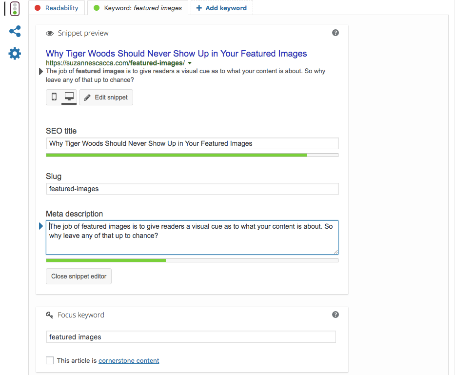Image resolution: width=455 pixels, height=375 pixels.
Task: Click the SEO title length progress bar
Action: tap(192, 155)
